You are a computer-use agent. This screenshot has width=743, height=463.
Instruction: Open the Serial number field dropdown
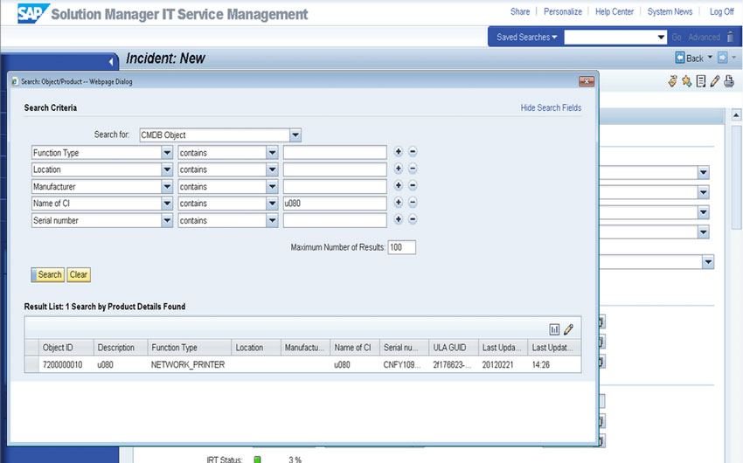[x=167, y=221]
